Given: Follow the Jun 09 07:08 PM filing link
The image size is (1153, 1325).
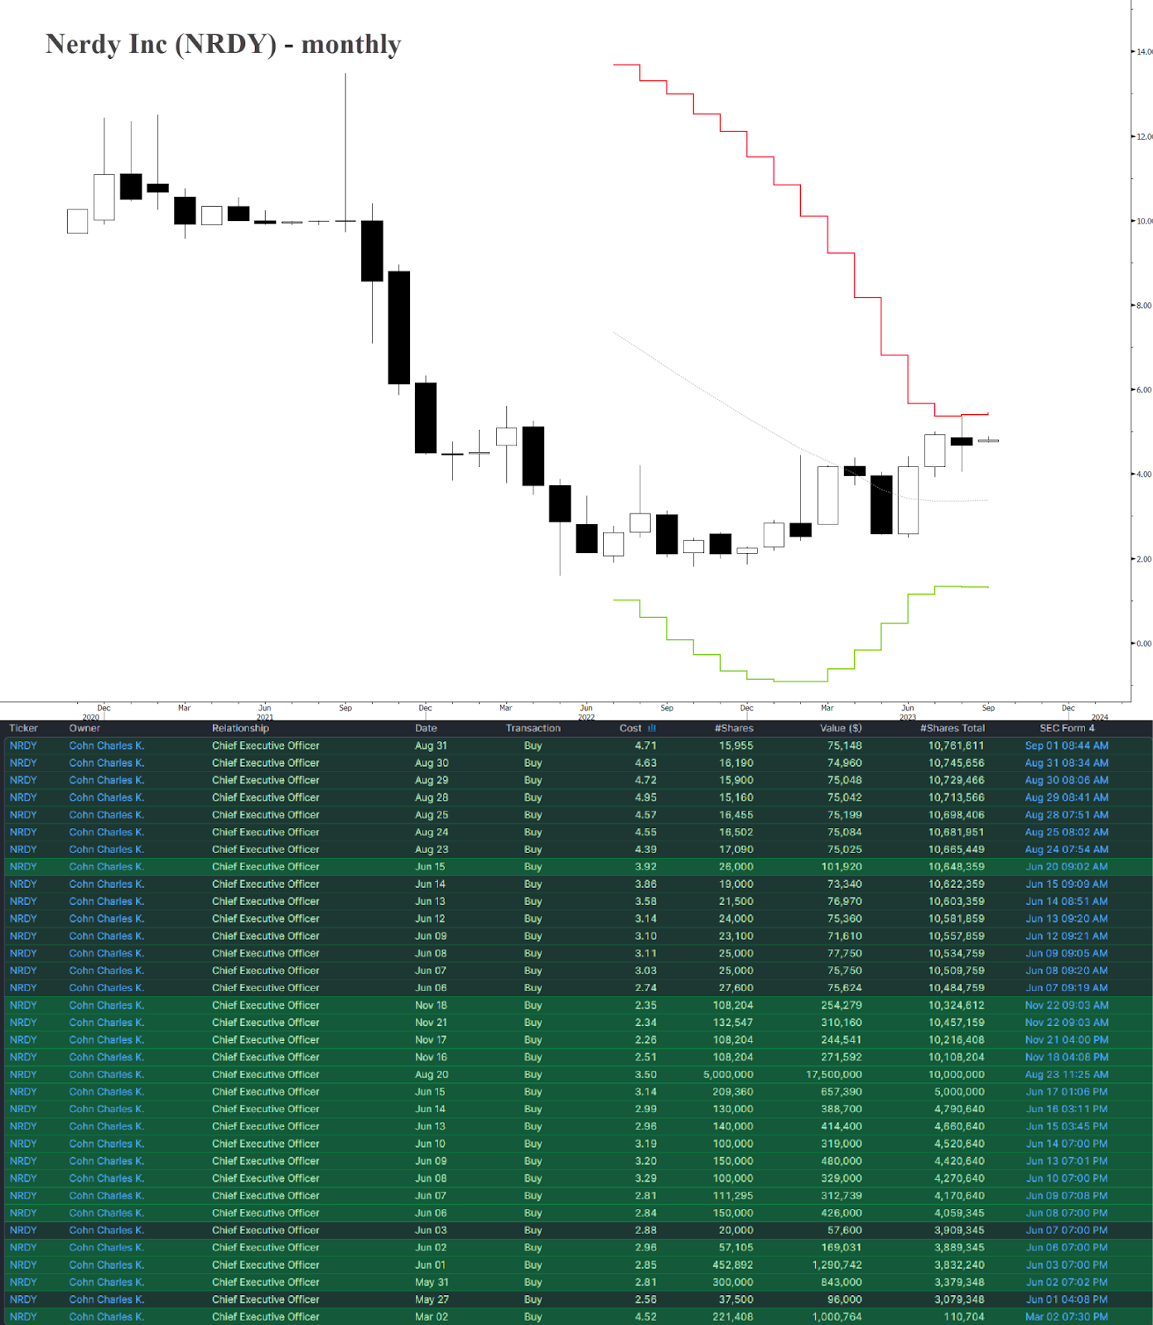Looking at the screenshot, I should tap(1067, 1196).
